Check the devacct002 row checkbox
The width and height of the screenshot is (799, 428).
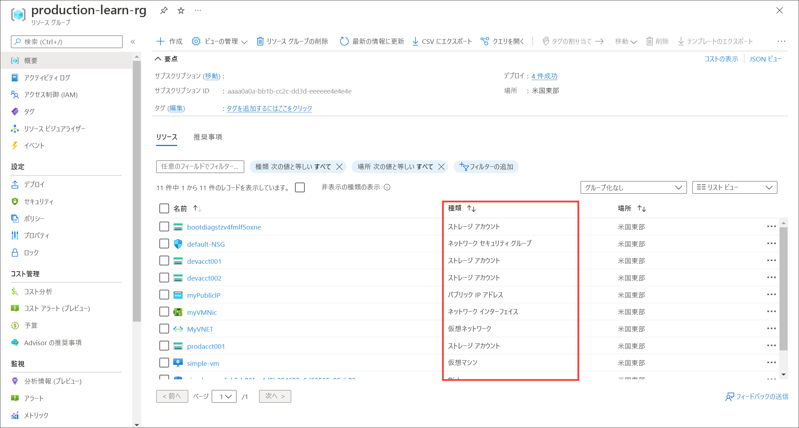tap(164, 278)
